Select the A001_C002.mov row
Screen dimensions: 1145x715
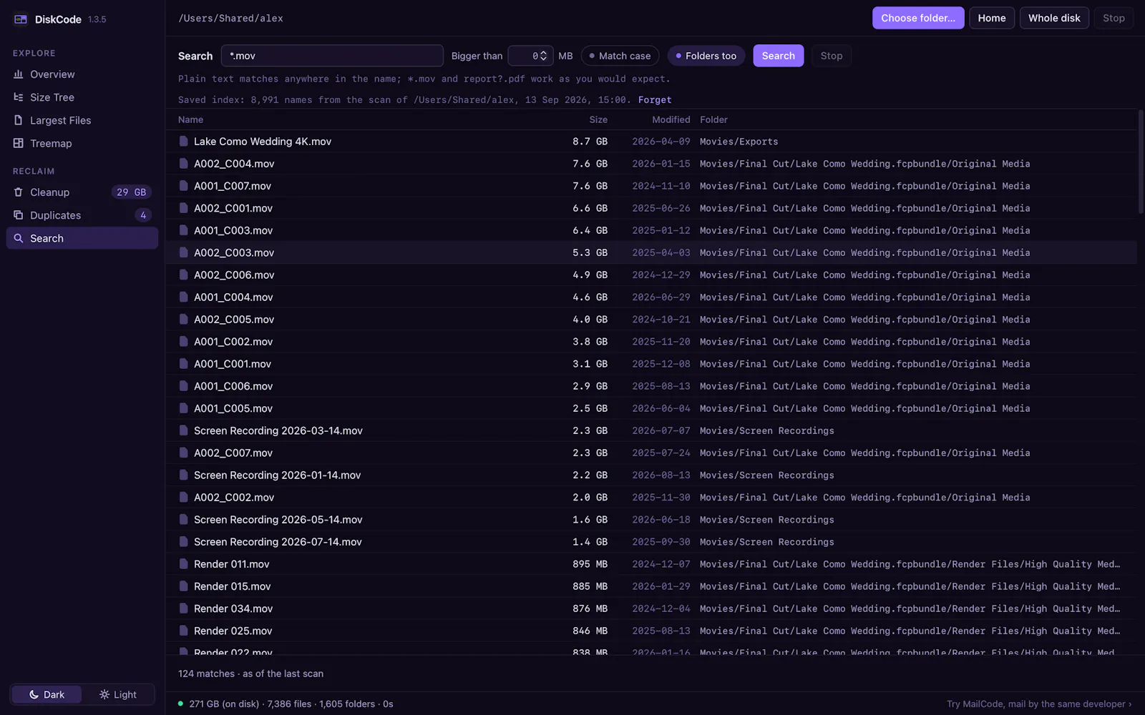tap(651, 342)
